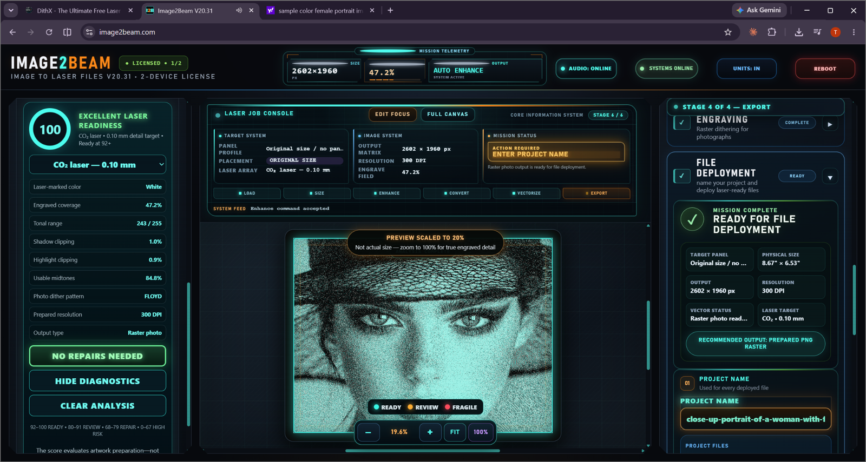Click the NO REPAIRS NEEDED button

pyautogui.click(x=97, y=356)
